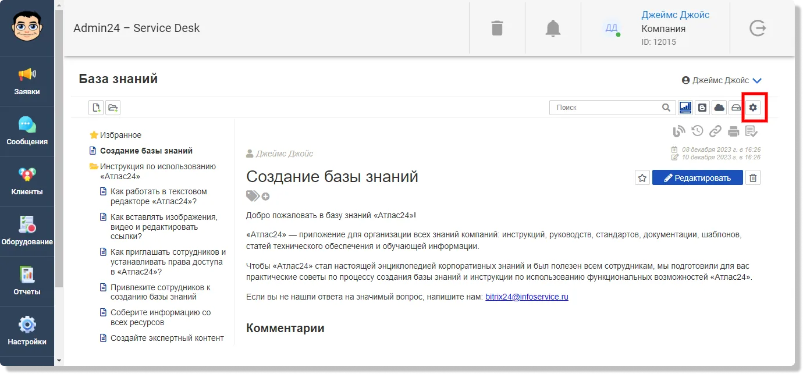This screenshot has height=374, width=803.
Task: Open notifications bell in header
Action: [553, 28]
